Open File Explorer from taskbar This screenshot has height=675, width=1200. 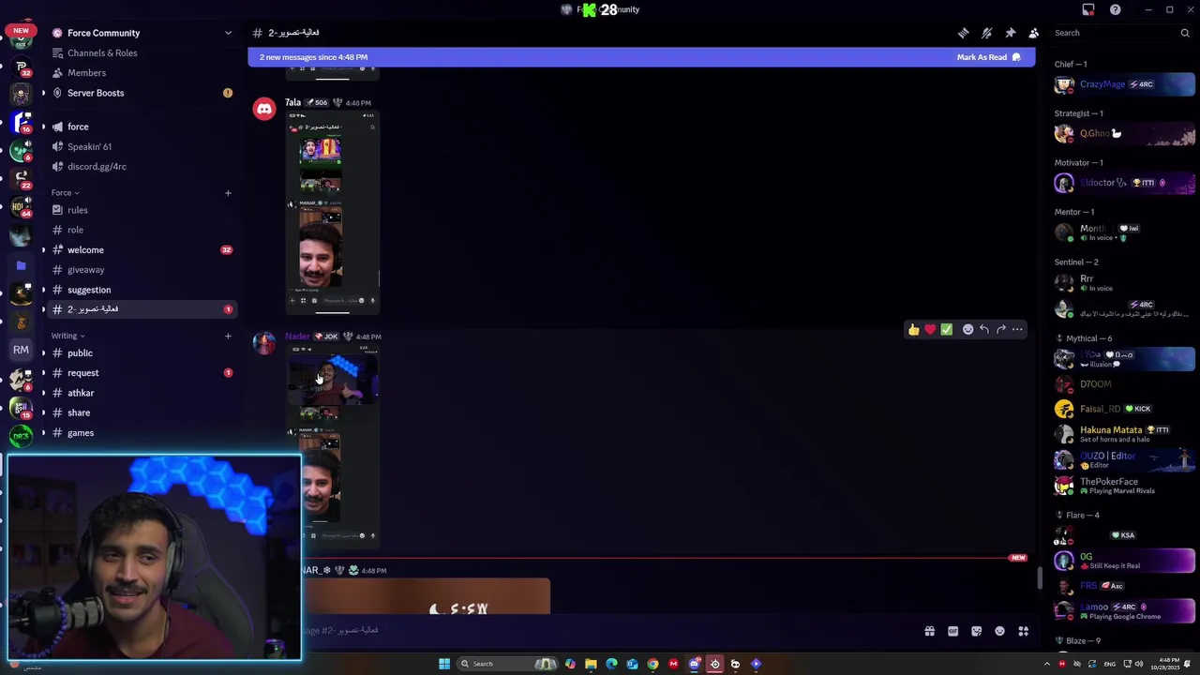(x=591, y=664)
